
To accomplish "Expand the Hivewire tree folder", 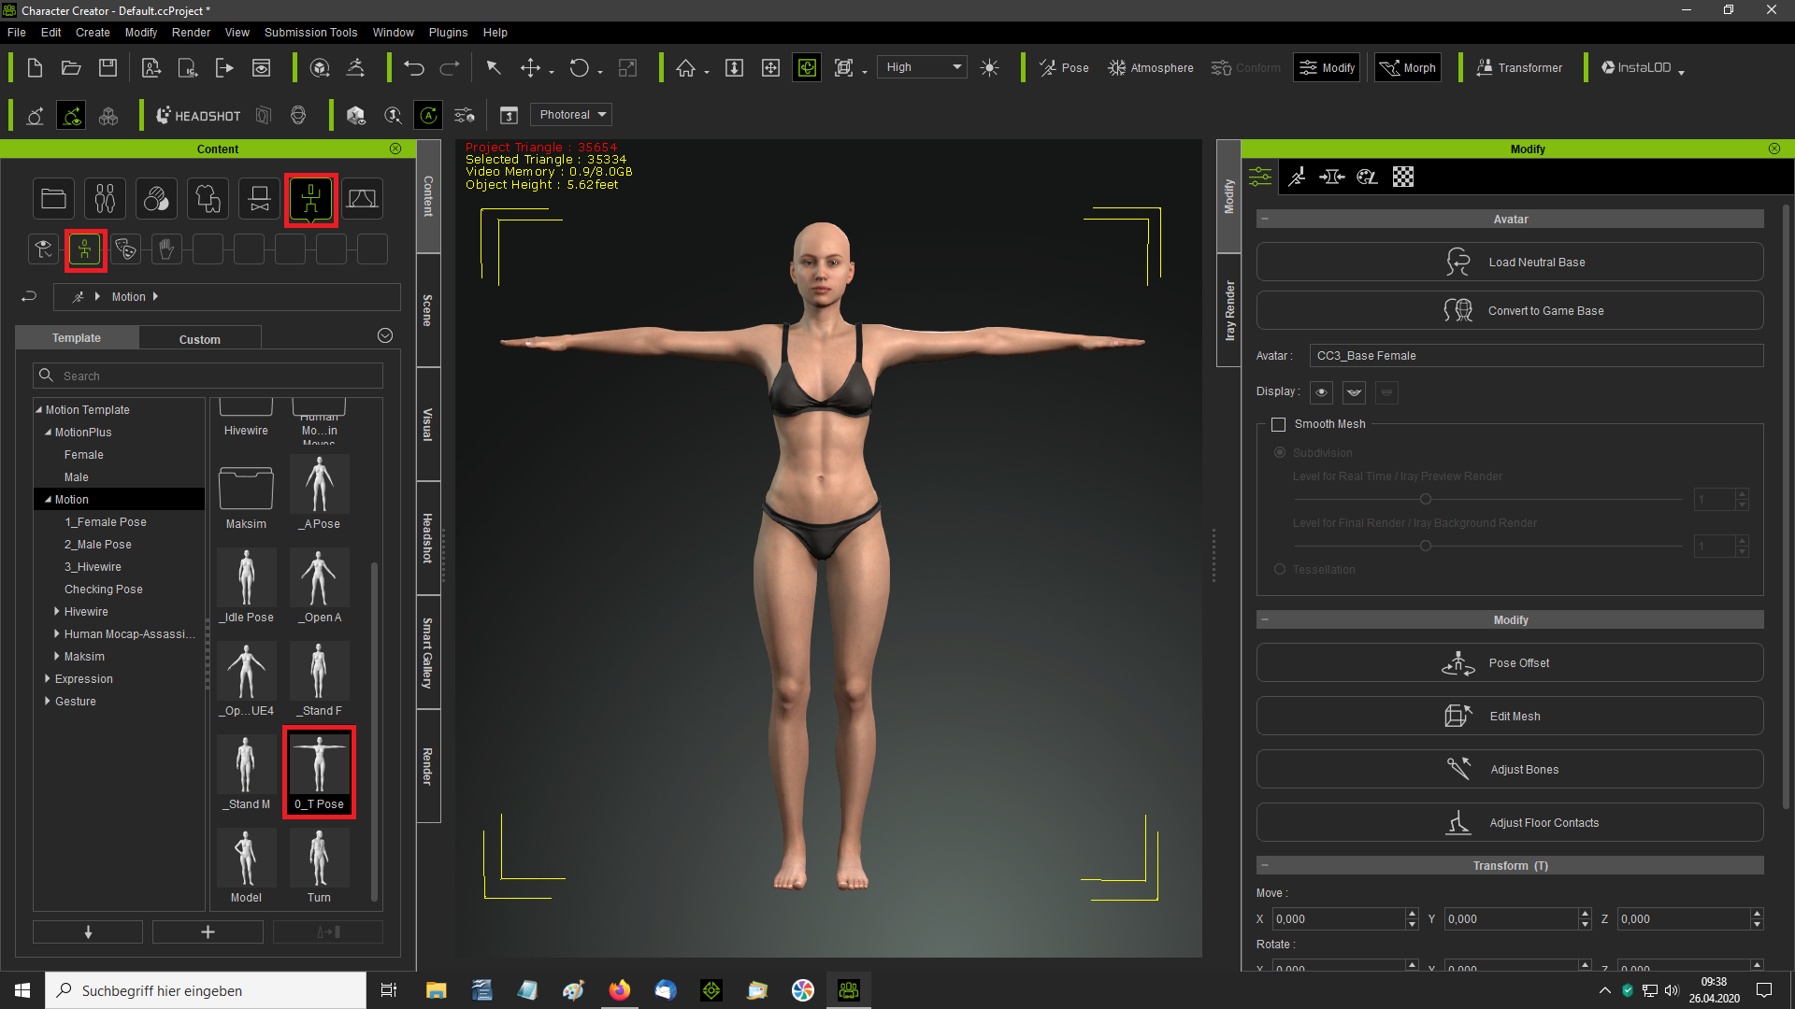I will pos(57,612).
